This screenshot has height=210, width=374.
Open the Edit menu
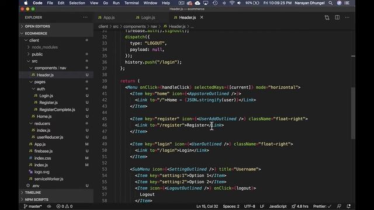(x=61, y=3)
